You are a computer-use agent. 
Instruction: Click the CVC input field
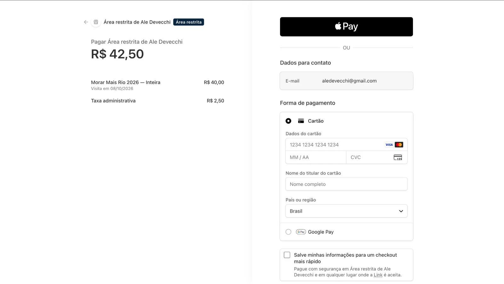pos(377,157)
